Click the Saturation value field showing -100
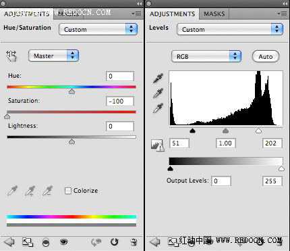 [x=120, y=101]
